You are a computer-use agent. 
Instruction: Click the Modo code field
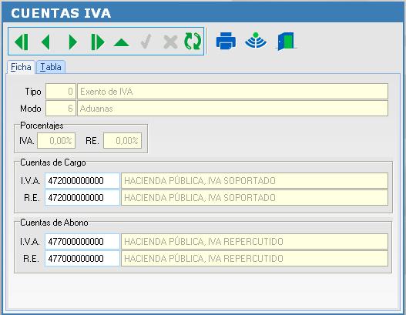[61, 109]
